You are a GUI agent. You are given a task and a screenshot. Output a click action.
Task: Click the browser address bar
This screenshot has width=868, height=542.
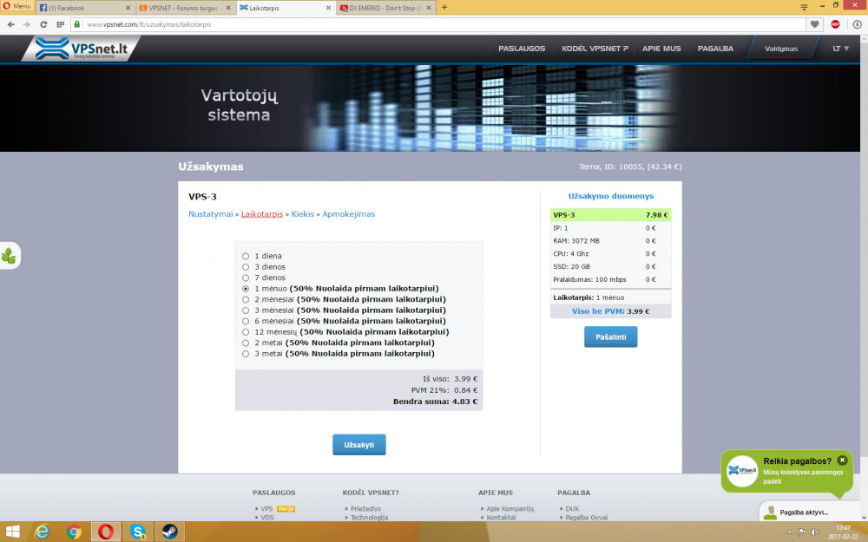(x=443, y=24)
